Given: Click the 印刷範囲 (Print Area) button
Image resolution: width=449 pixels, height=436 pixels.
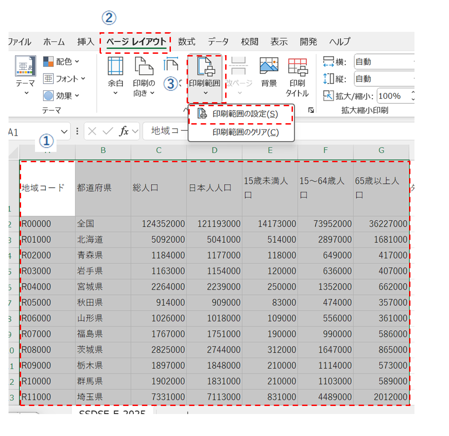Looking at the screenshot, I should (x=205, y=75).
